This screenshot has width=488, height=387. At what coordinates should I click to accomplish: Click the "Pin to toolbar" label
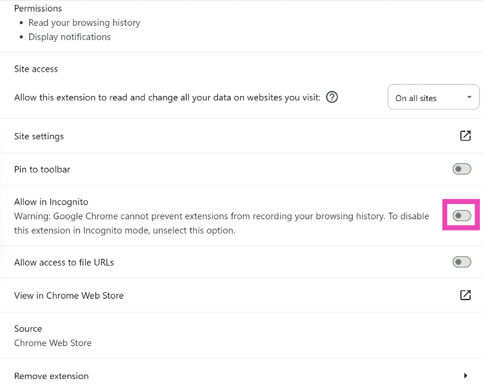(x=42, y=169)
